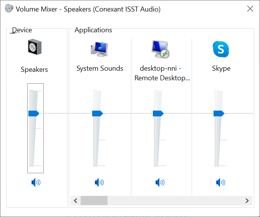Open System Sounds via its icon
This screenshot has width=260, height=217.
pyautogui.click(x=99, y=48)
